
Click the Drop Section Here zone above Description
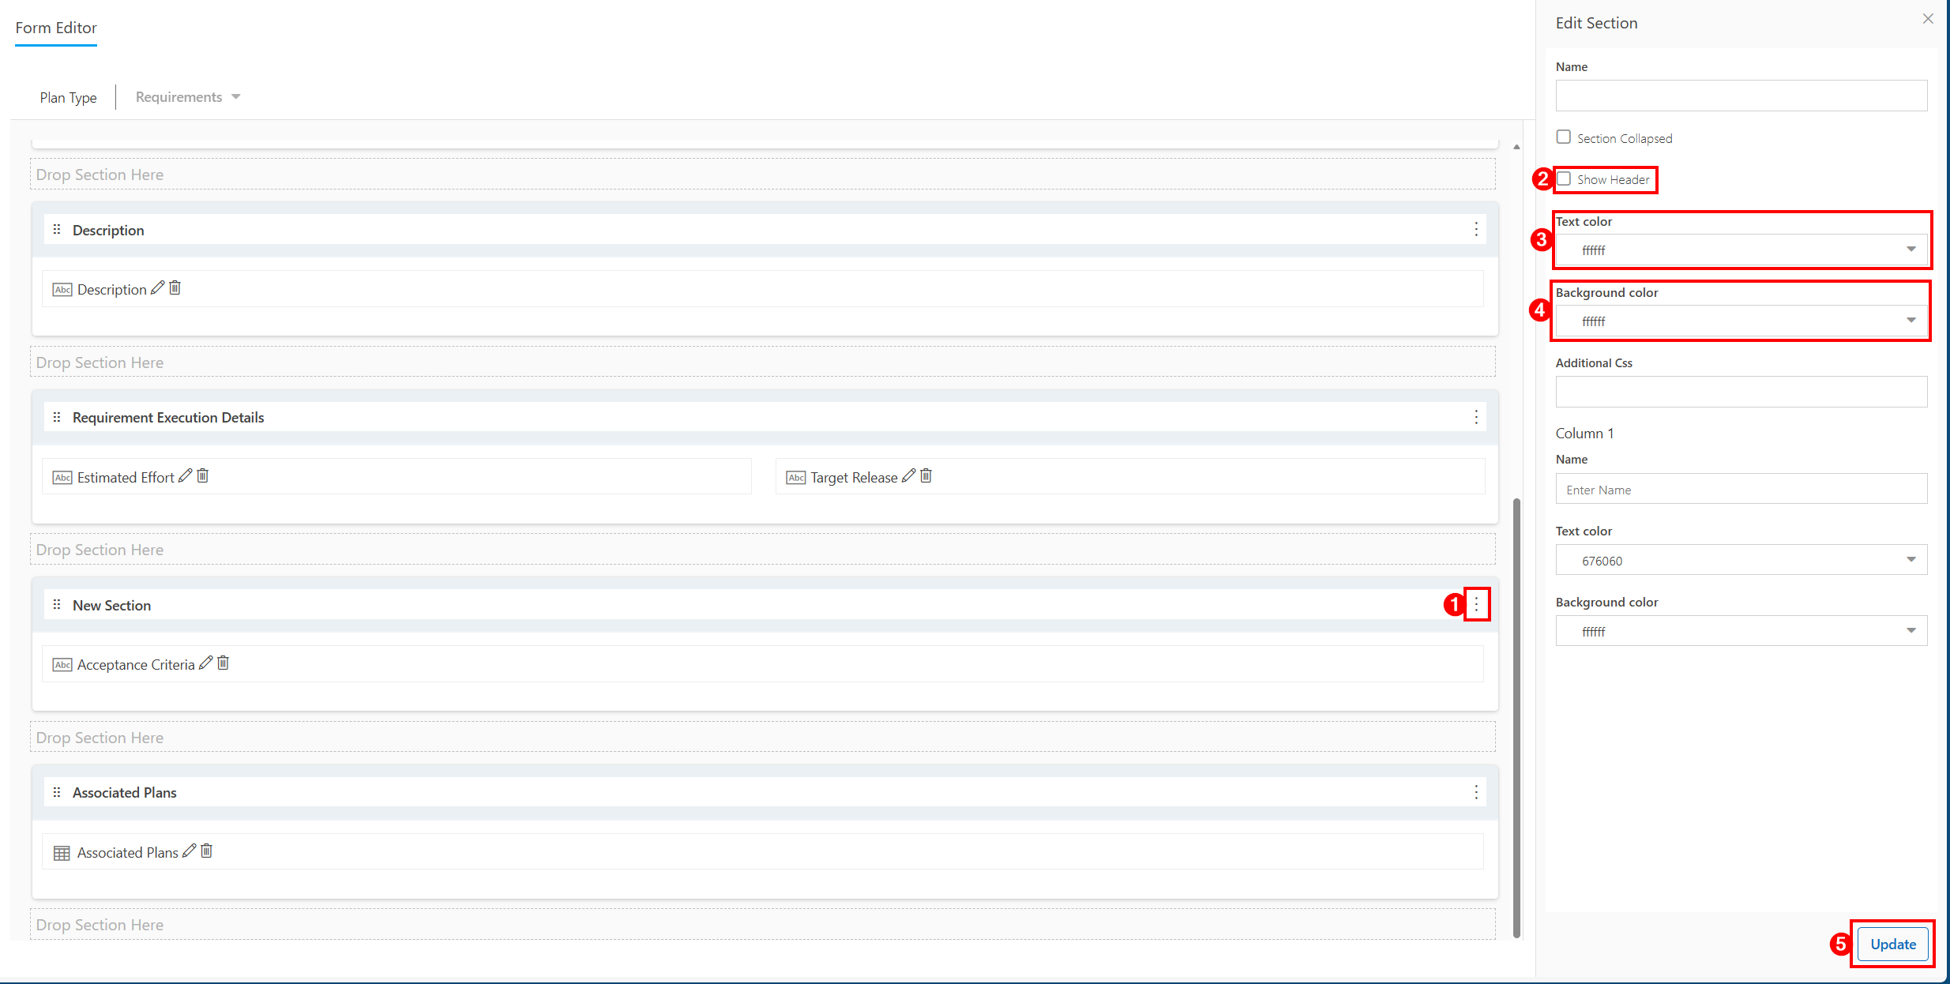(x=763, y=175)
